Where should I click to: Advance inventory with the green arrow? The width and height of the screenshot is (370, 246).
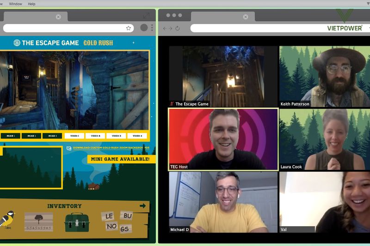(142, 206)
